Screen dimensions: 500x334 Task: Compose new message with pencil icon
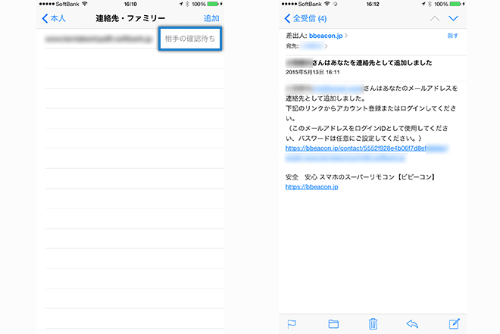coord(454,323)
